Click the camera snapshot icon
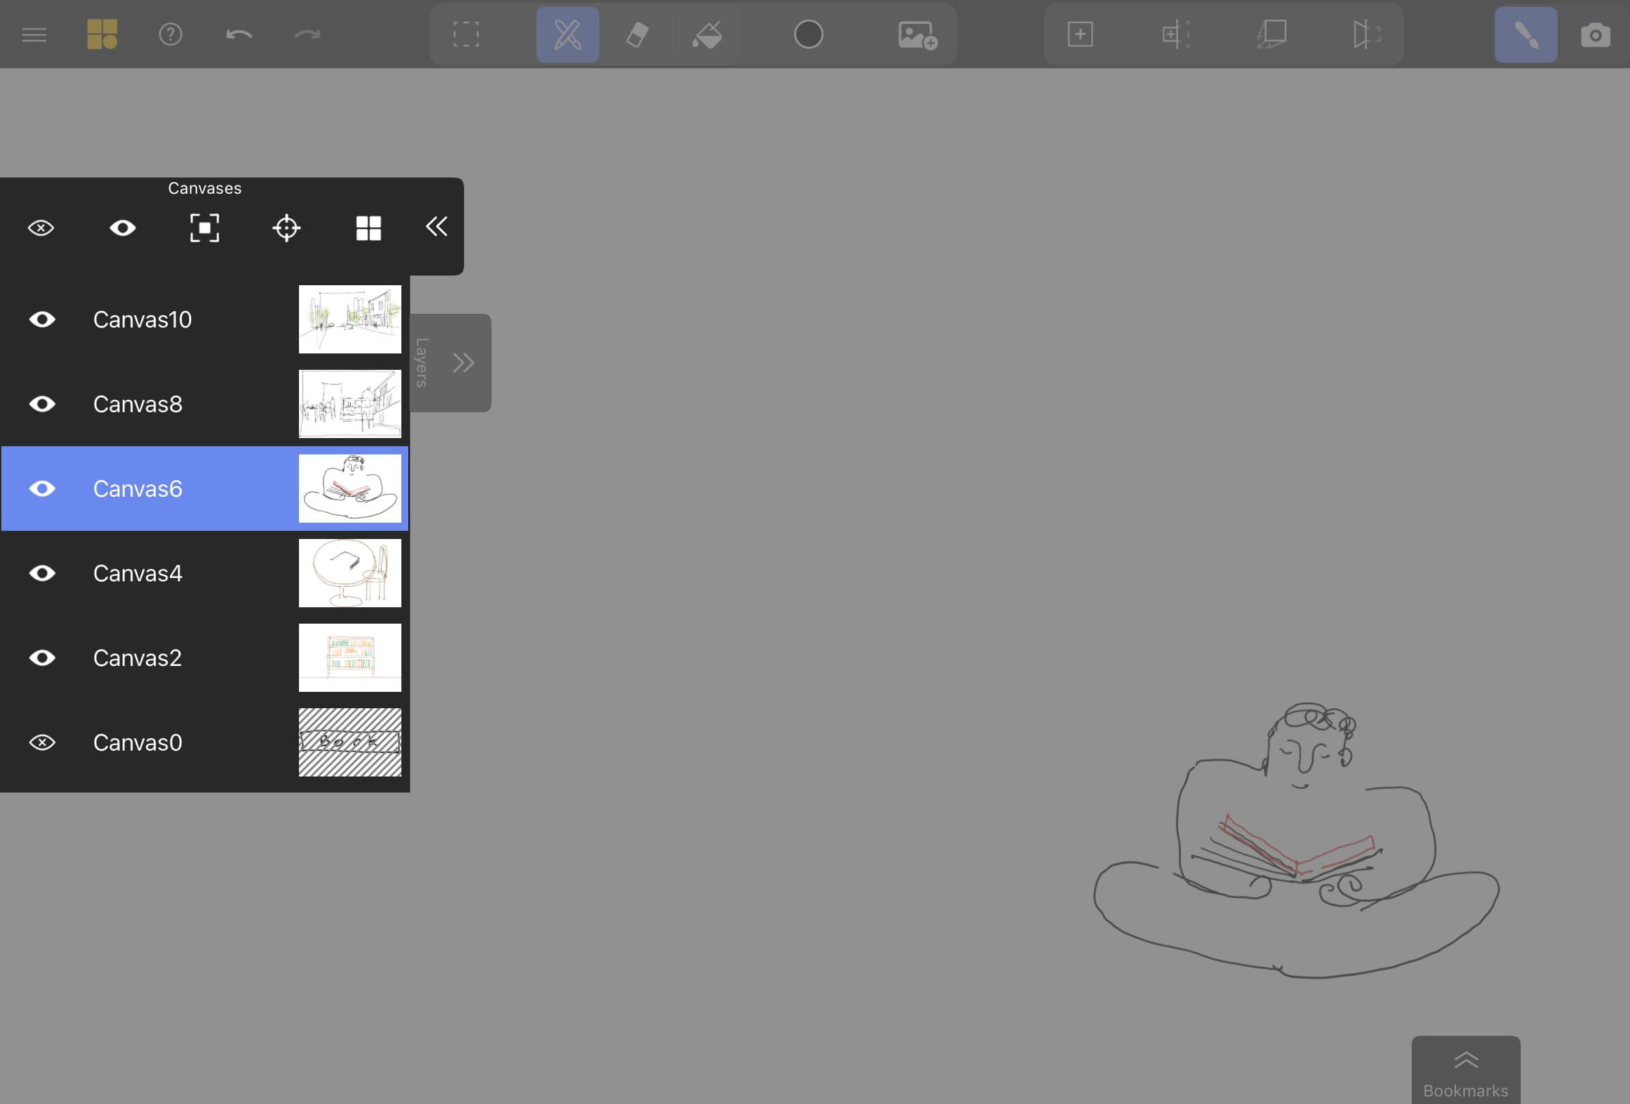This screenshot has height=1104, width=1630. tap(1595, 34)
